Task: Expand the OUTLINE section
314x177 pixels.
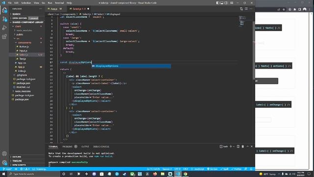Action: tap(27, 157)
